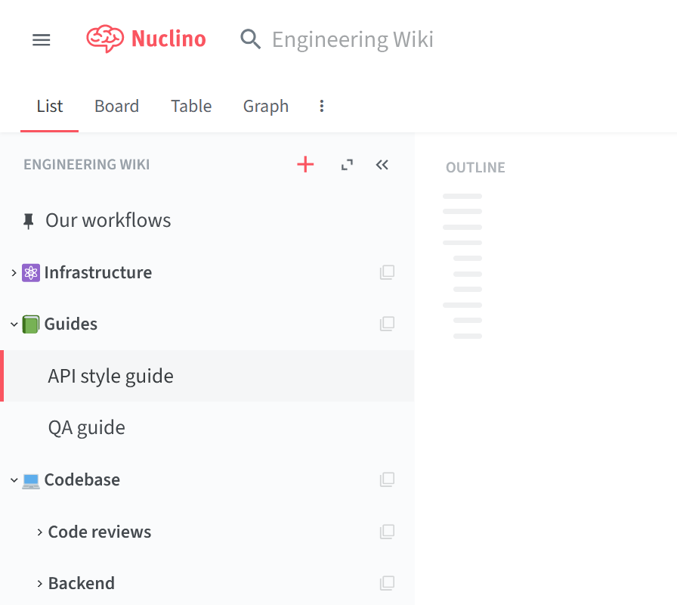Click multi-select icon next to Code reviews
The image size is (677, 605).
point(387,532)
